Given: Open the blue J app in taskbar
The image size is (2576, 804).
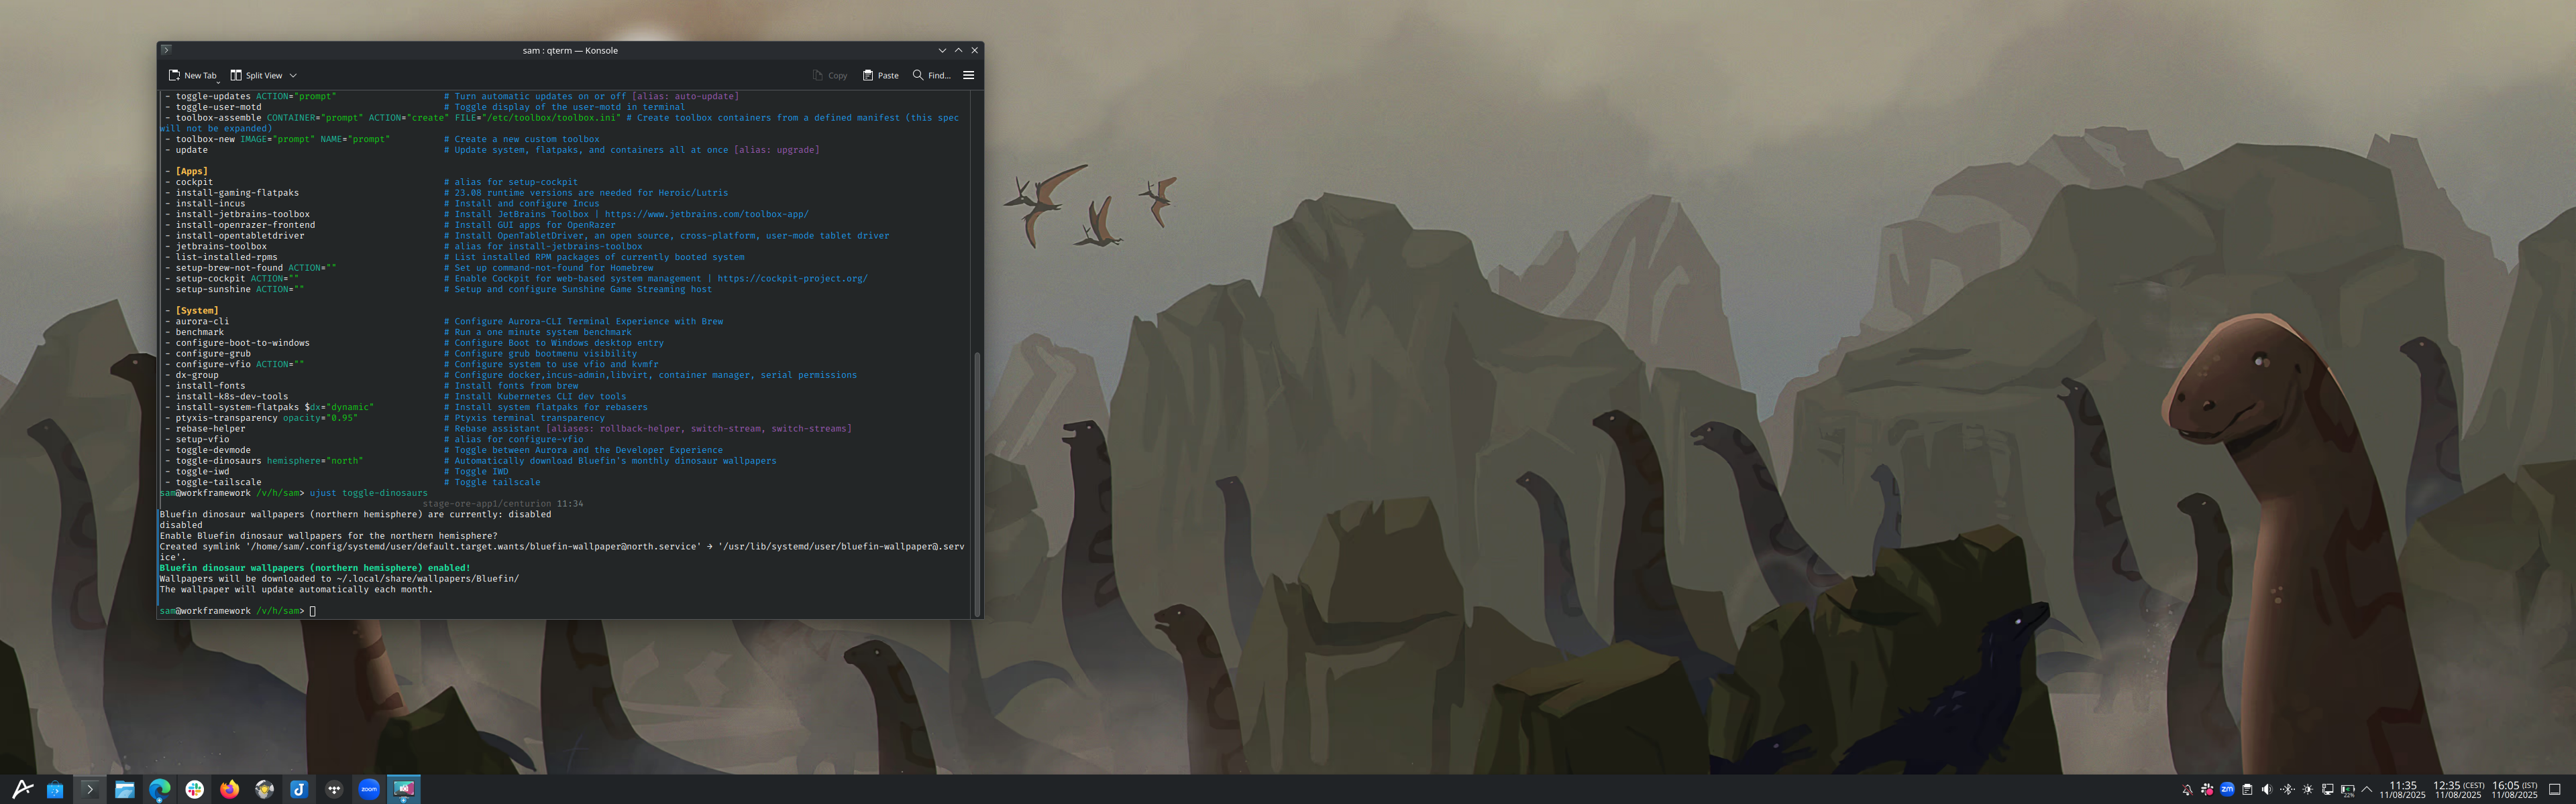Looking at the screenshot, I should (x=299, y=789).
